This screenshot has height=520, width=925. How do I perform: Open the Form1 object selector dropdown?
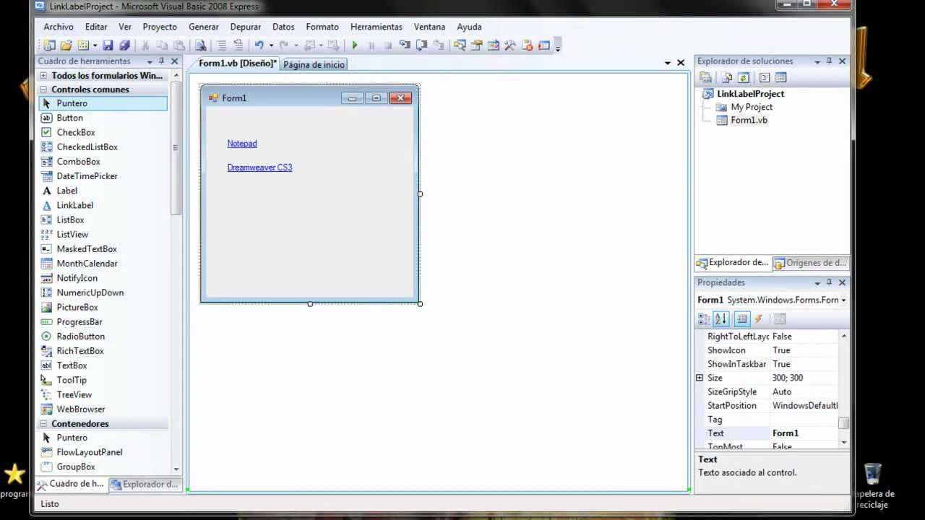click(x=843, y=300)
